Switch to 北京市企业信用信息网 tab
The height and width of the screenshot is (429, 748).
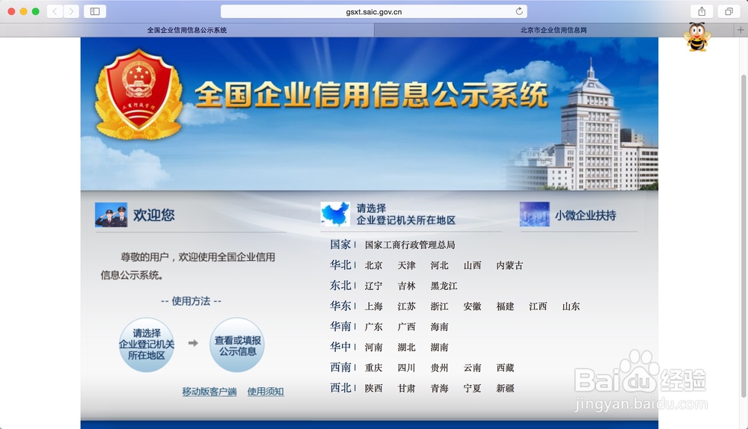click(554, 30)
